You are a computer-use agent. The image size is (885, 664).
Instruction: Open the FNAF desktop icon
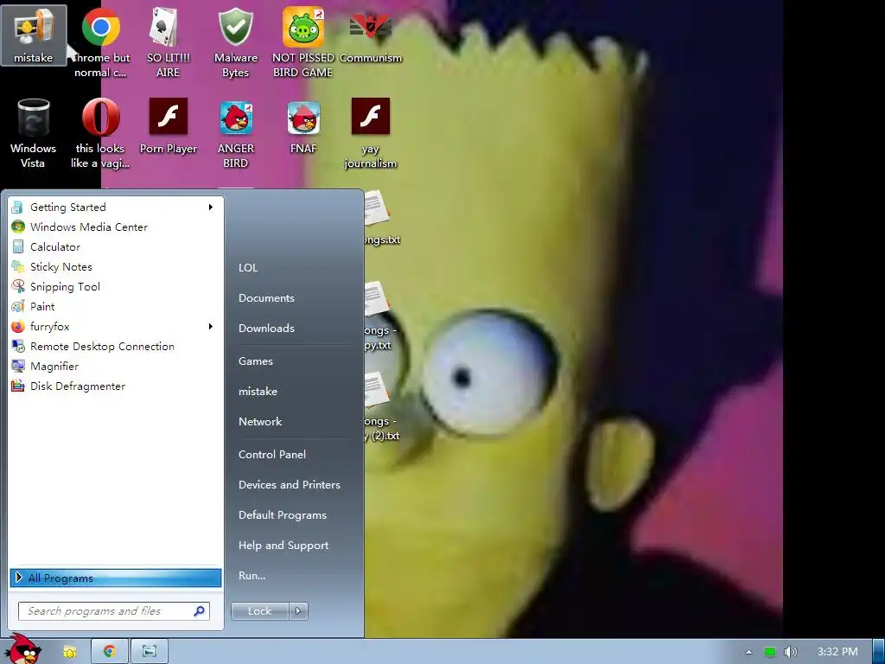[x=303, y=126]
